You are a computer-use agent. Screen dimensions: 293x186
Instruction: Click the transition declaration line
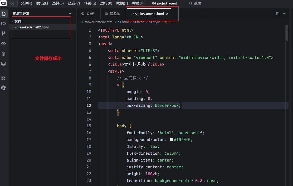tap(173, 181)
